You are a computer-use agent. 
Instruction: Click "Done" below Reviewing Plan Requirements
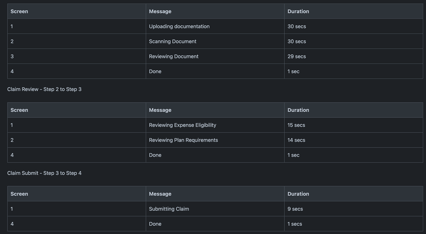[x=155, y=155]
